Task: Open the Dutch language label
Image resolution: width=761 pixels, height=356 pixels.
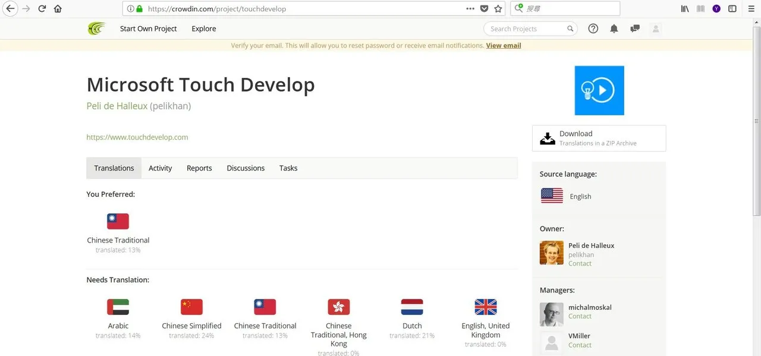Action: (x=412, y=326)
